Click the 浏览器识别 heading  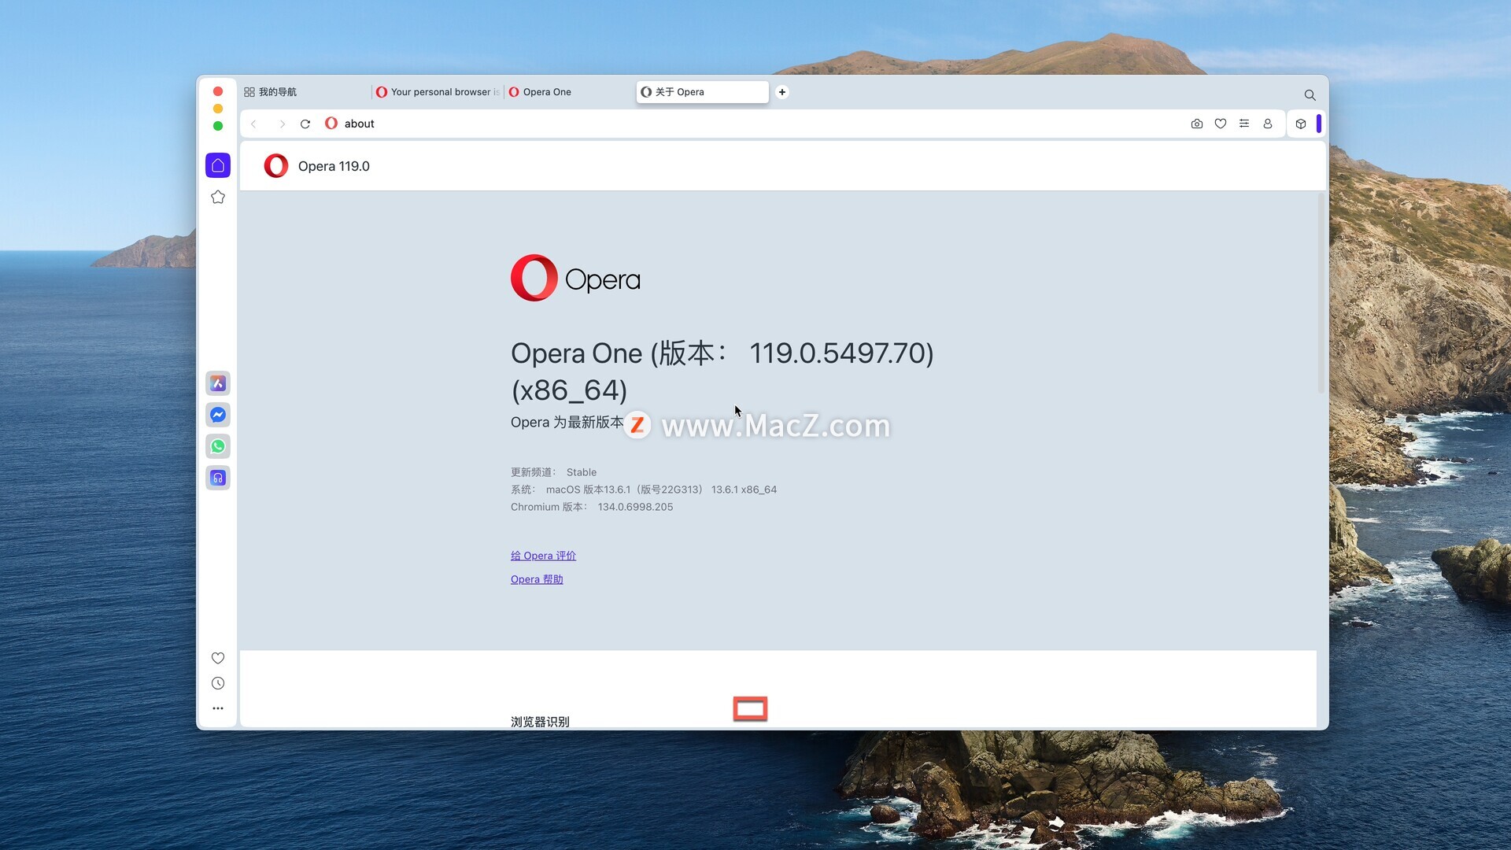point(540,722)
